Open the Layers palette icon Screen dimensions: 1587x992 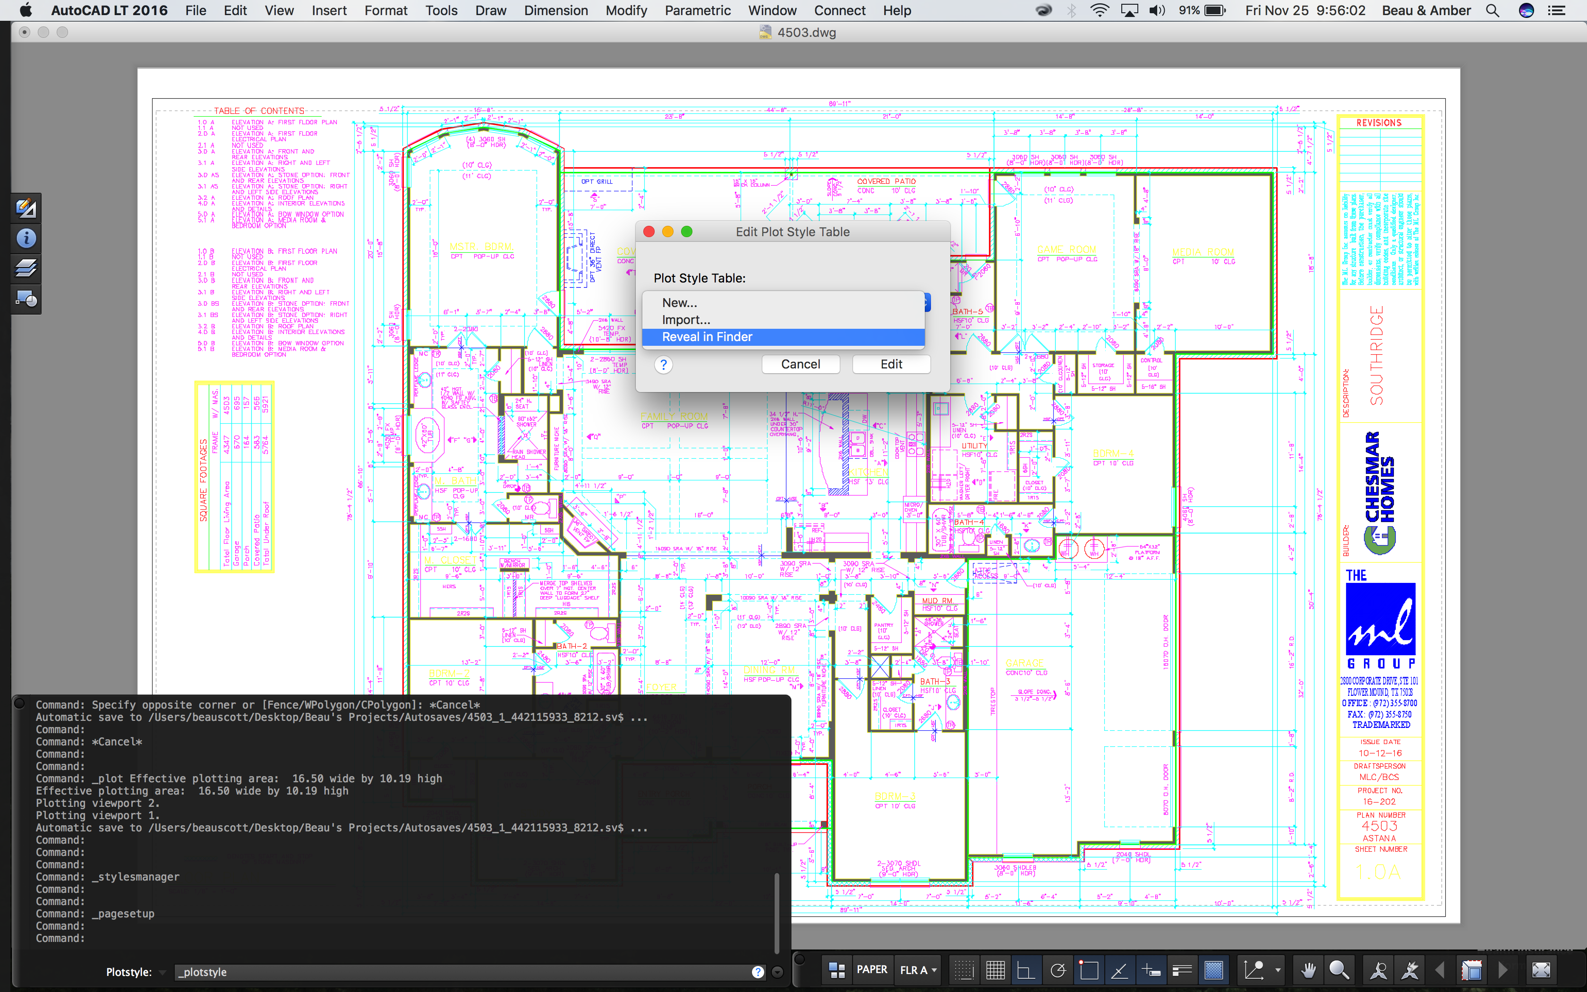pos(26,269)
